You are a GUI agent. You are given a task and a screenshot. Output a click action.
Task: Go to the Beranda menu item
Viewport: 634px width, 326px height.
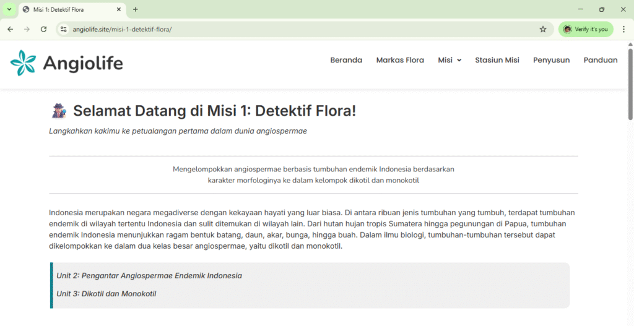point(346,60)
